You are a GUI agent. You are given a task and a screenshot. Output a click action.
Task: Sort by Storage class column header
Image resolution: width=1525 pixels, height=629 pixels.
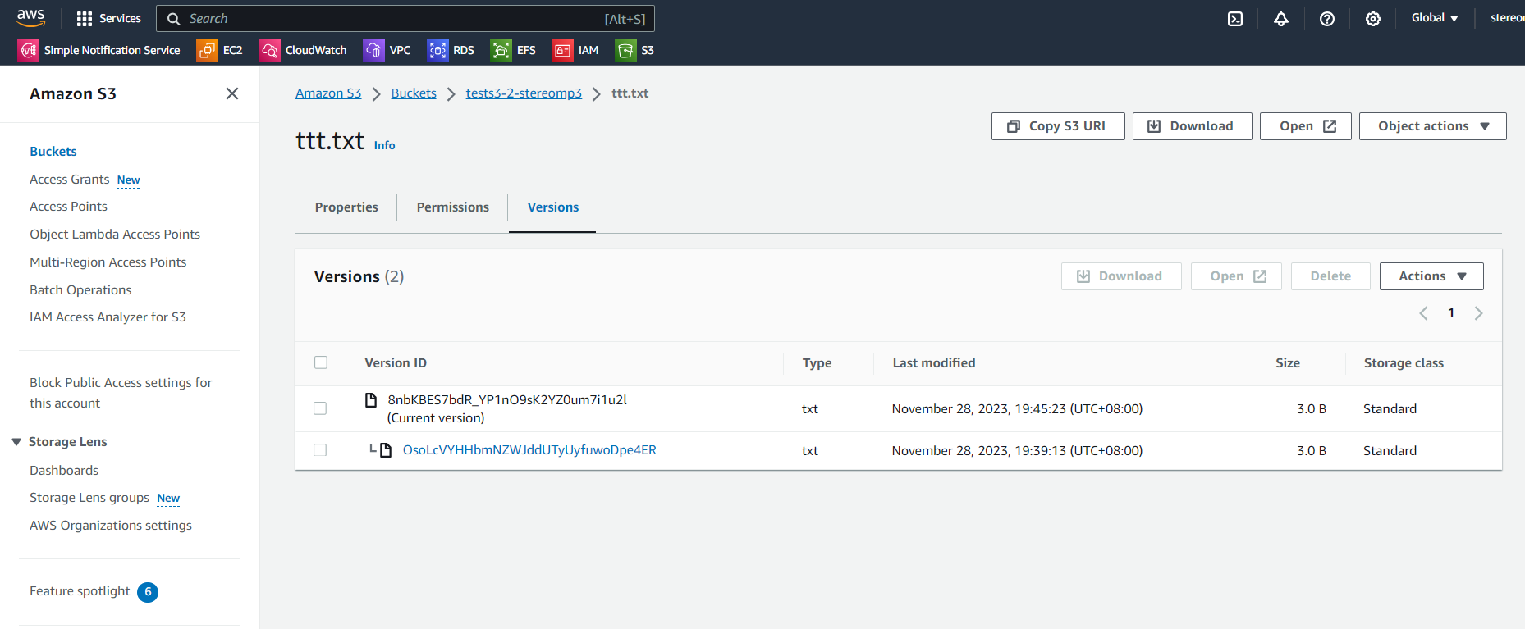[x=1404, y=363]
